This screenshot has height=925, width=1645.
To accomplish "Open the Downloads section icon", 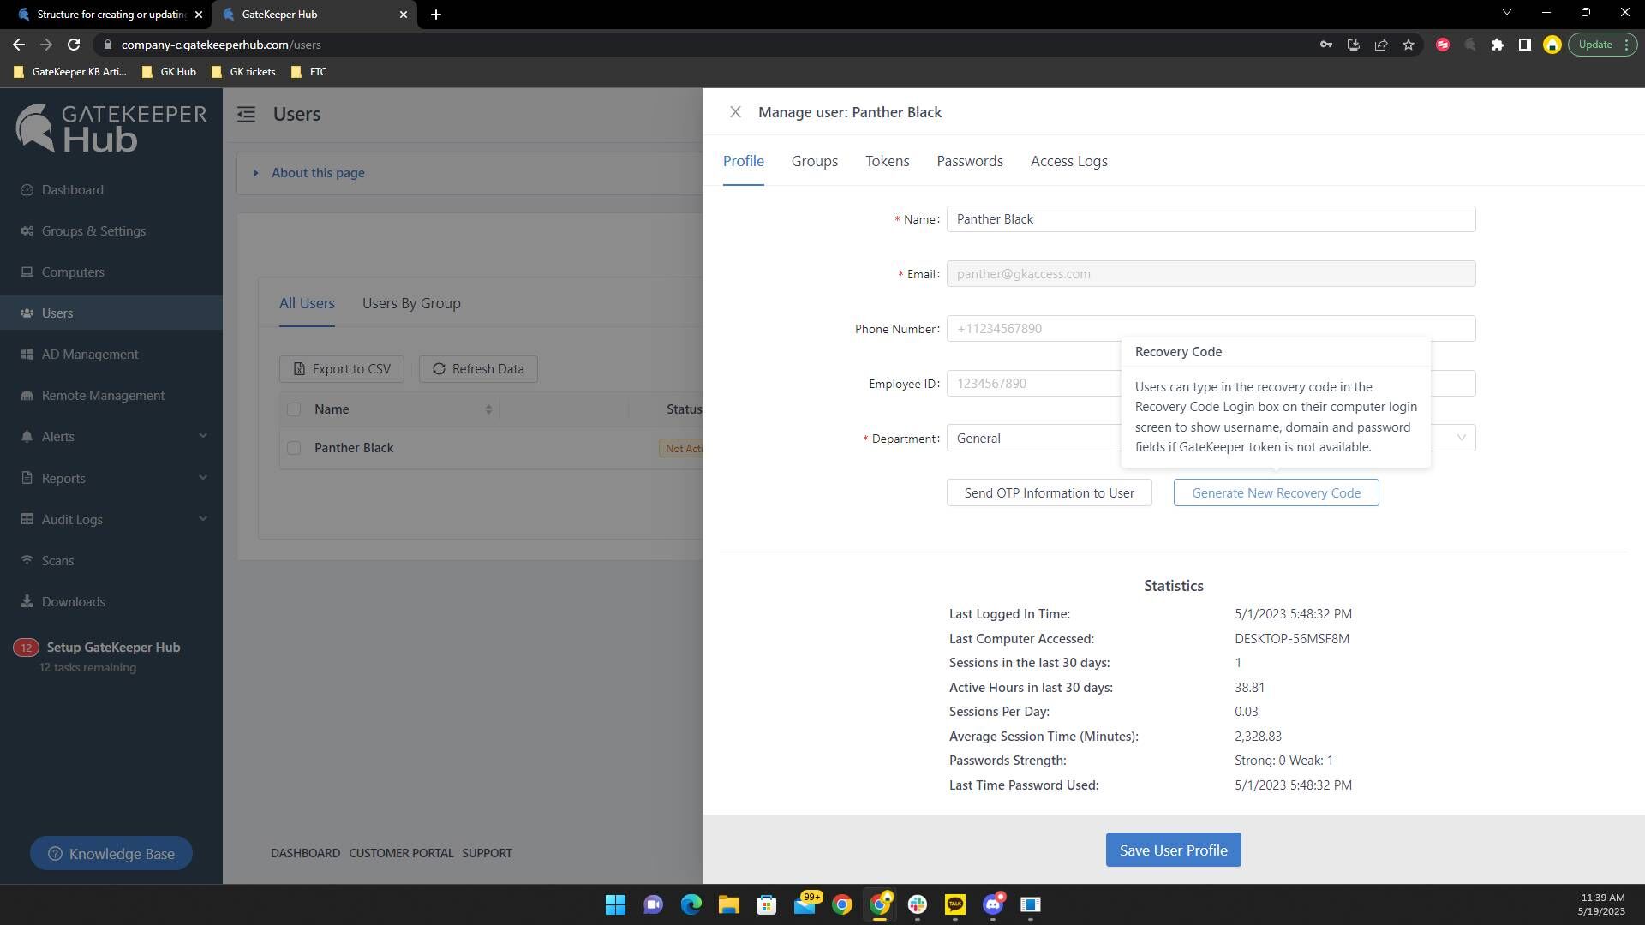I will click(28, 601).
